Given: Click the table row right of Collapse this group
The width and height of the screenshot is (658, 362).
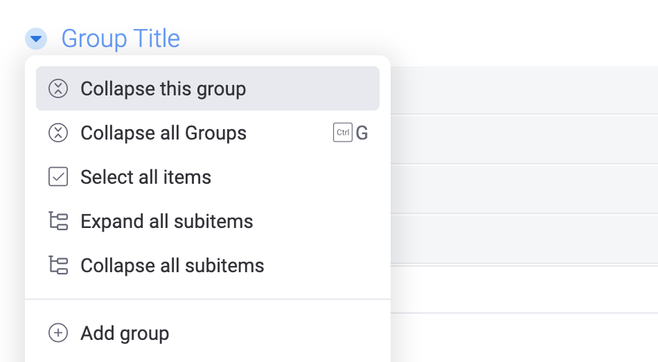Looking at the screenshot, I should (x=523, y=90).
